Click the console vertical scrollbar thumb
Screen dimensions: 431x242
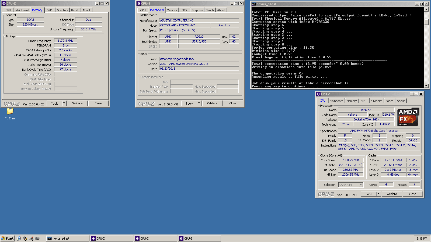pyautogui.click(x=426, y=22)
